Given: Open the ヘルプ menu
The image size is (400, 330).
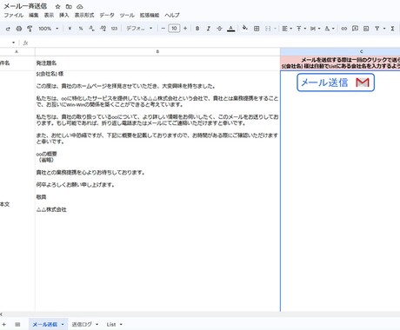Looking at the screenshot, I should [172, 15].
